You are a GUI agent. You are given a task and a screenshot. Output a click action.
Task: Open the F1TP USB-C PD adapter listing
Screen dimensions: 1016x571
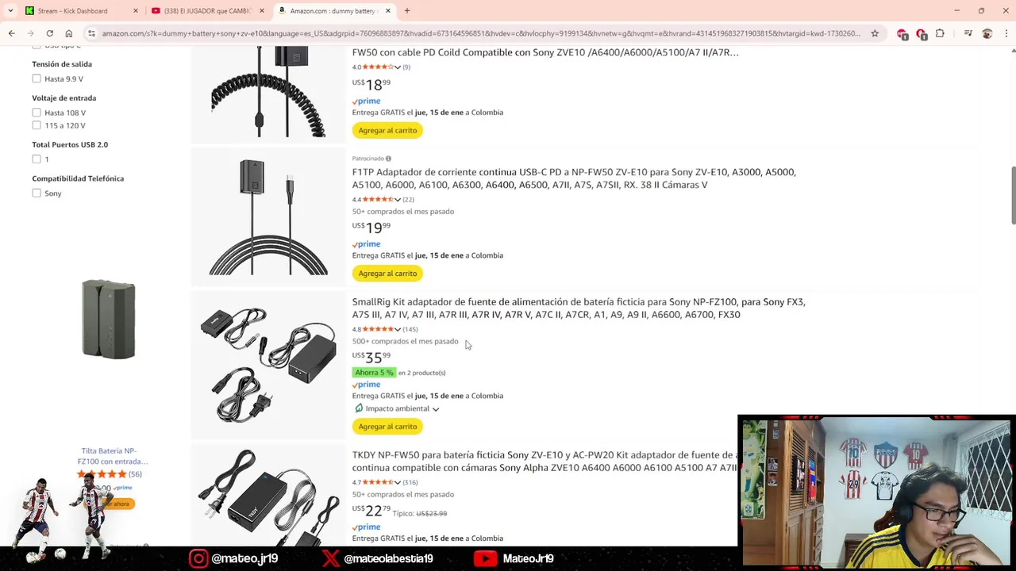[x=574, y=178]
